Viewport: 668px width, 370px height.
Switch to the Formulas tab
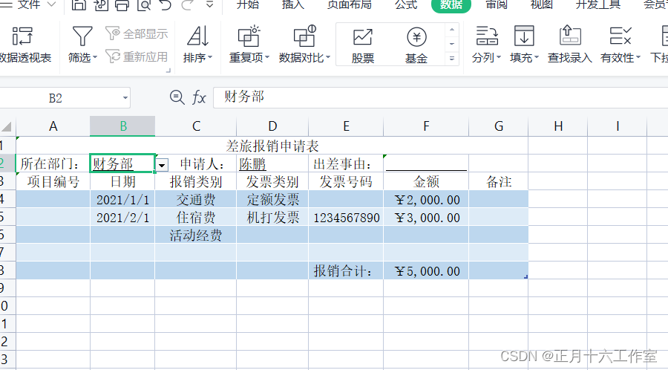tap(406, 4)
